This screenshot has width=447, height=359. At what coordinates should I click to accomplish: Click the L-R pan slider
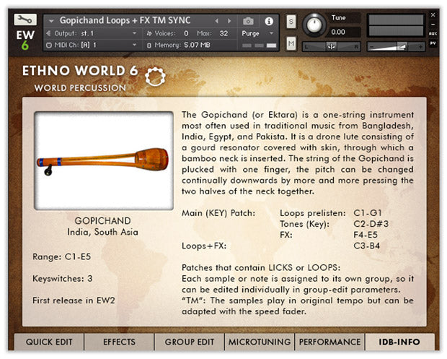332,46
